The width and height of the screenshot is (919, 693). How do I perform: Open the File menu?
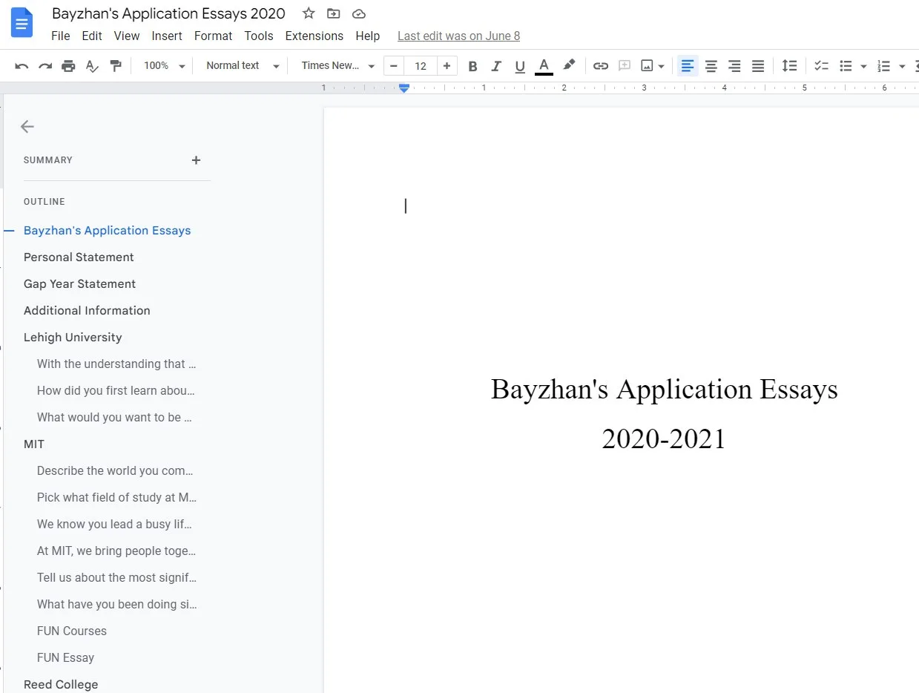coord(61,36)
